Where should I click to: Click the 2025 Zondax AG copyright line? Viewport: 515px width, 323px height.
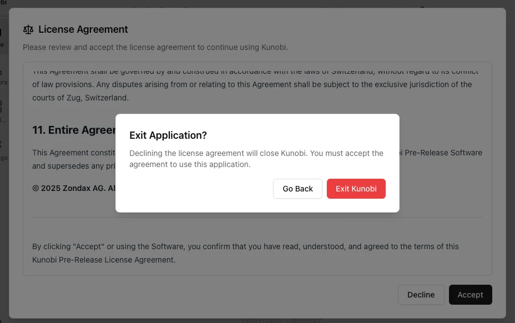tap(73, 188)
